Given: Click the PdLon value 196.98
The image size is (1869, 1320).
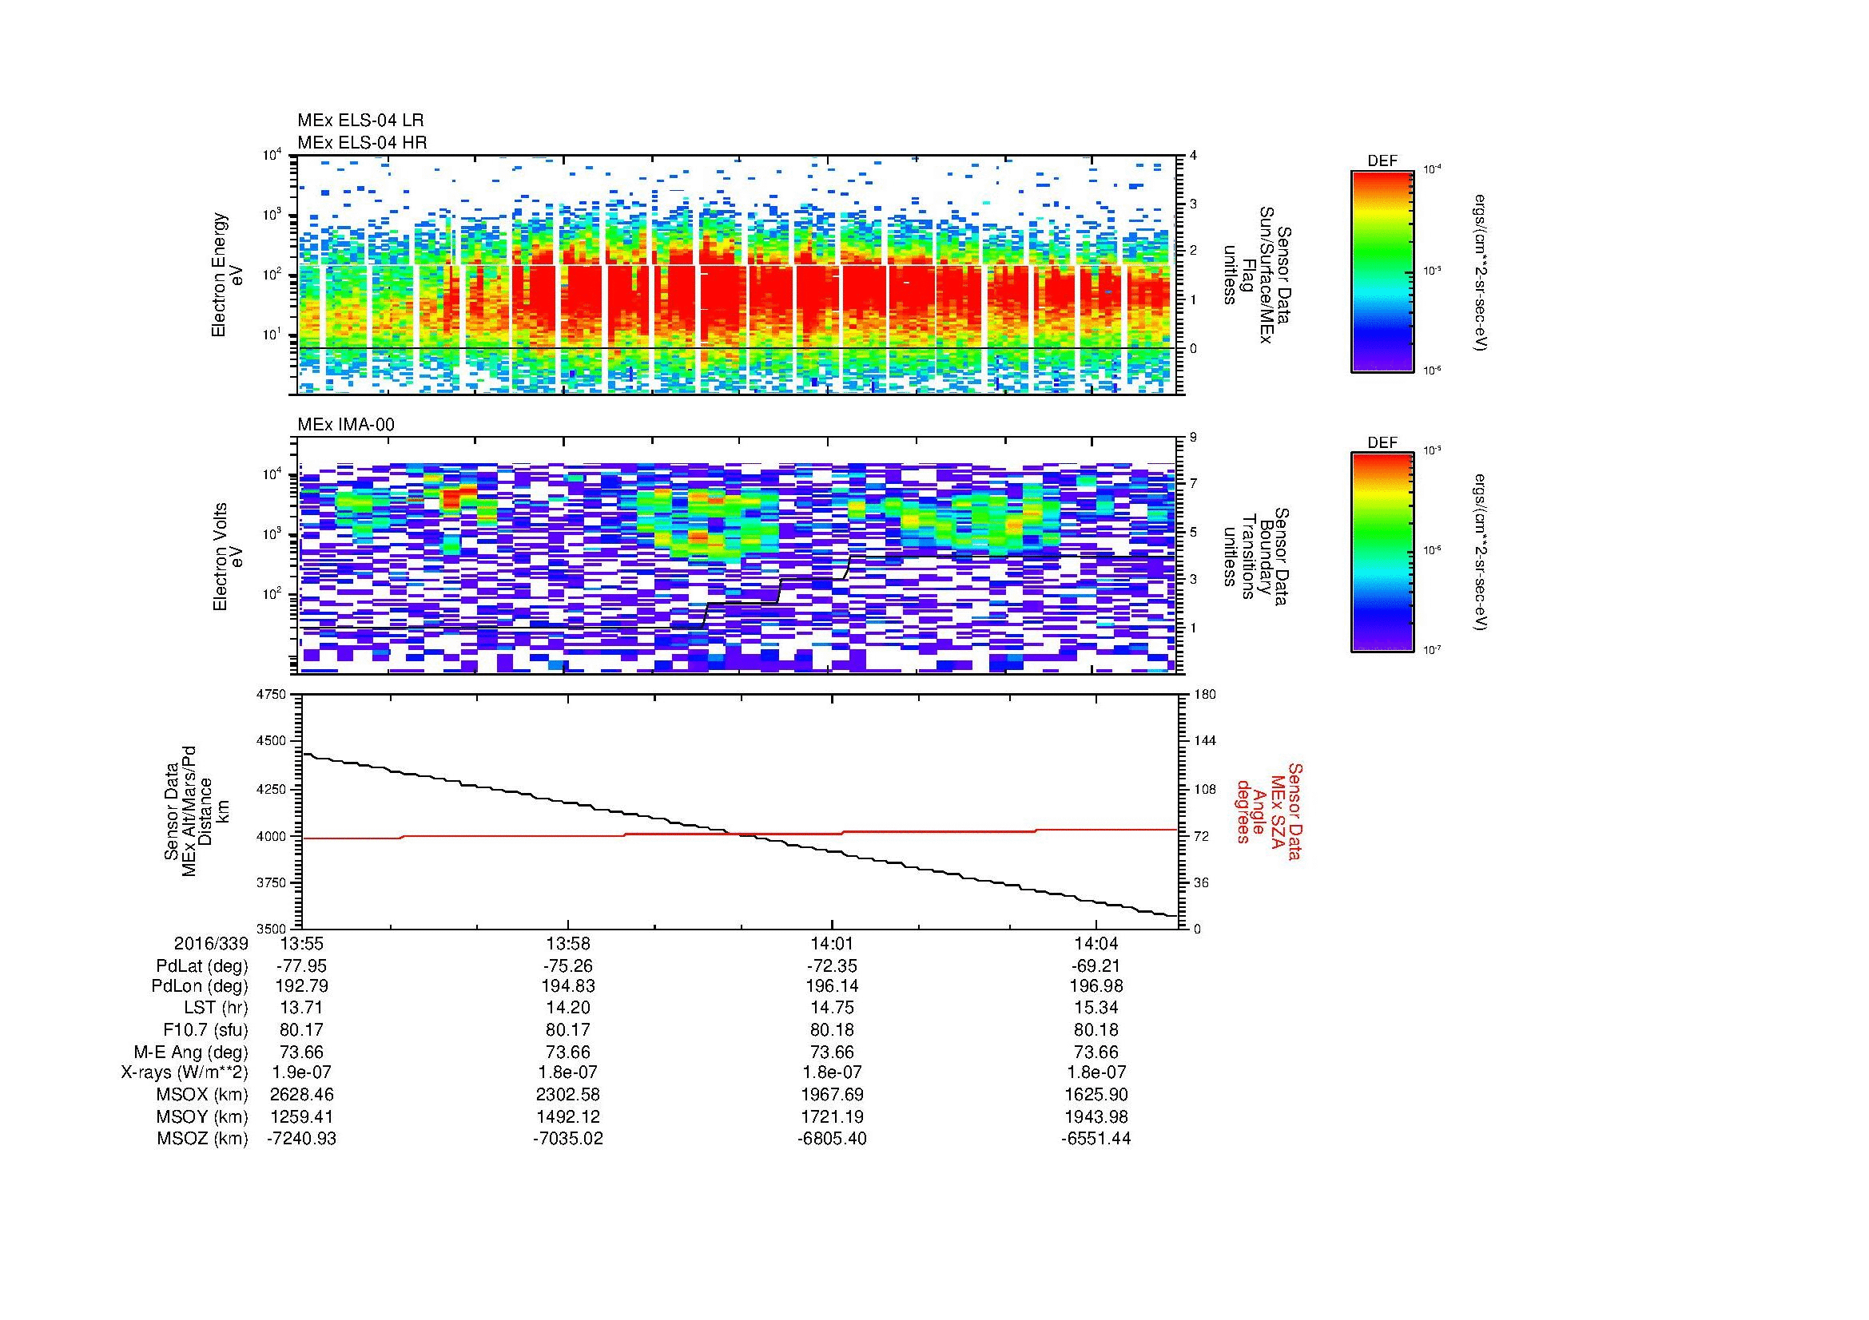Looking at the screenshot, I should pos(1096,986).
